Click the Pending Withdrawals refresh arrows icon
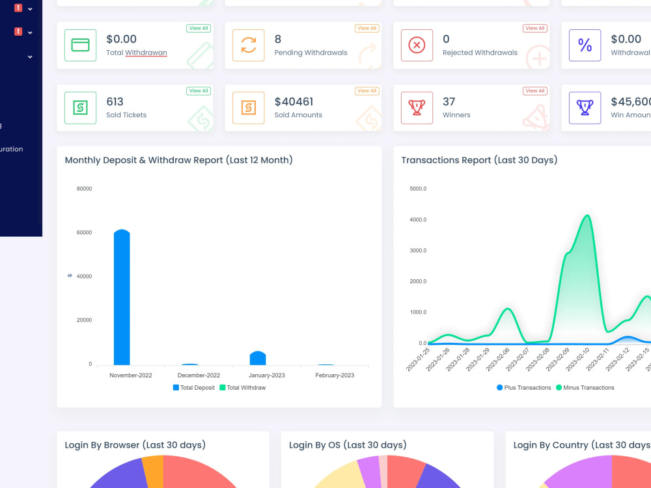The height and width of the screenshot is (488, 651). click(248, 46)
